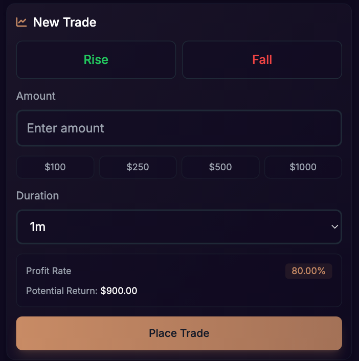Focus the Enter amount input field
359x361 pixels.
(x=179, y=128)
